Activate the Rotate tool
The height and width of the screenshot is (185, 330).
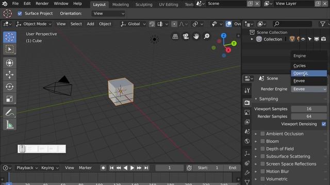[x=10, y=87]
